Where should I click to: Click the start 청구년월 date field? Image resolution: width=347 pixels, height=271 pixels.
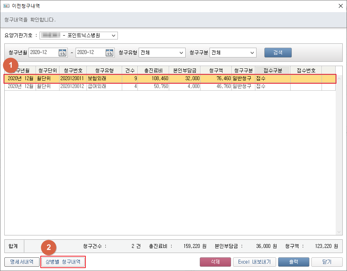click(43, 53)
